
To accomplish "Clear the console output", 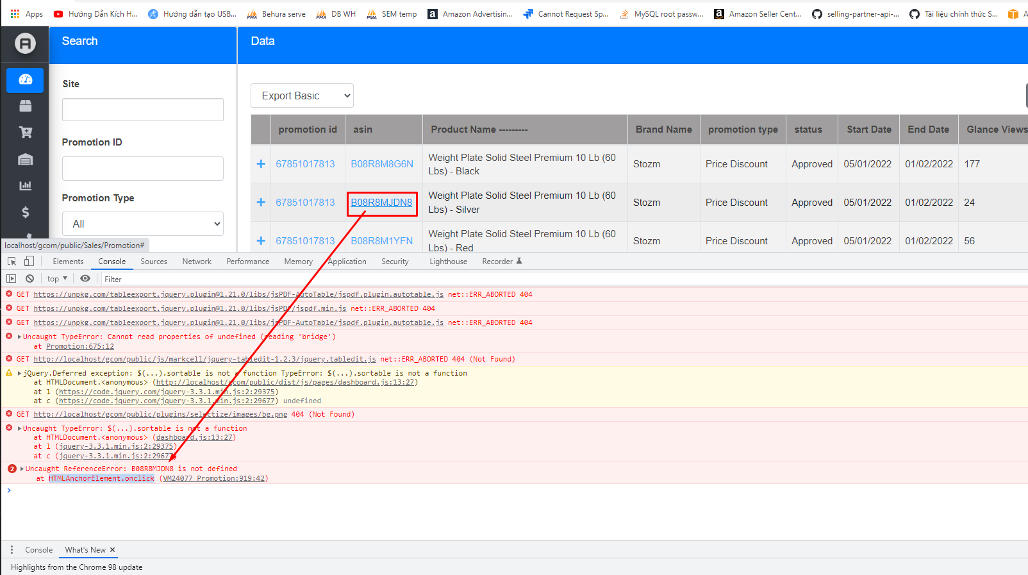I will 29,279.
